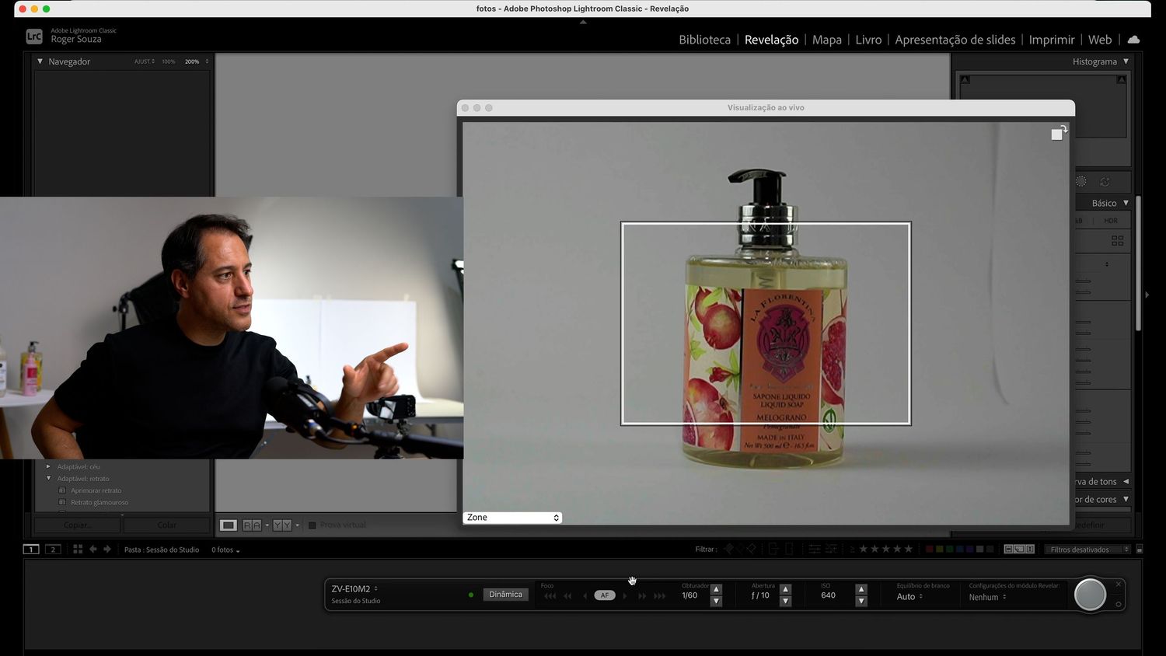This screenshot has height=656, width=1166.
Task: Check the Retrato glamouroso preset box
Action: [62, 502]
